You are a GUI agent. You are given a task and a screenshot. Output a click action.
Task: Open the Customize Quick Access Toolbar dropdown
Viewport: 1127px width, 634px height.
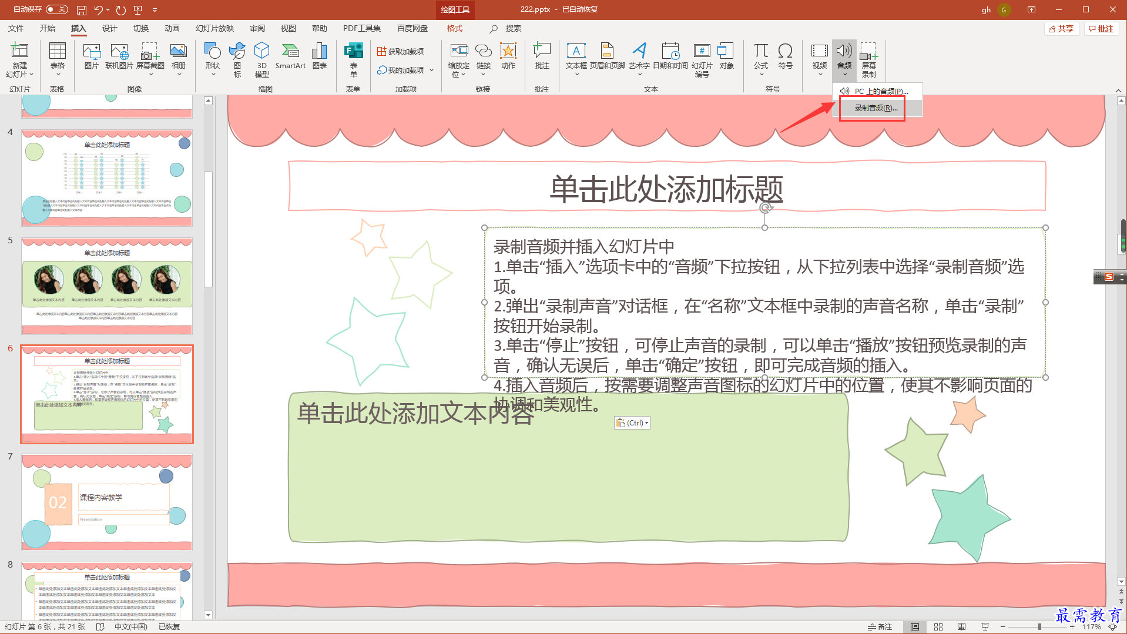[155, 10]
